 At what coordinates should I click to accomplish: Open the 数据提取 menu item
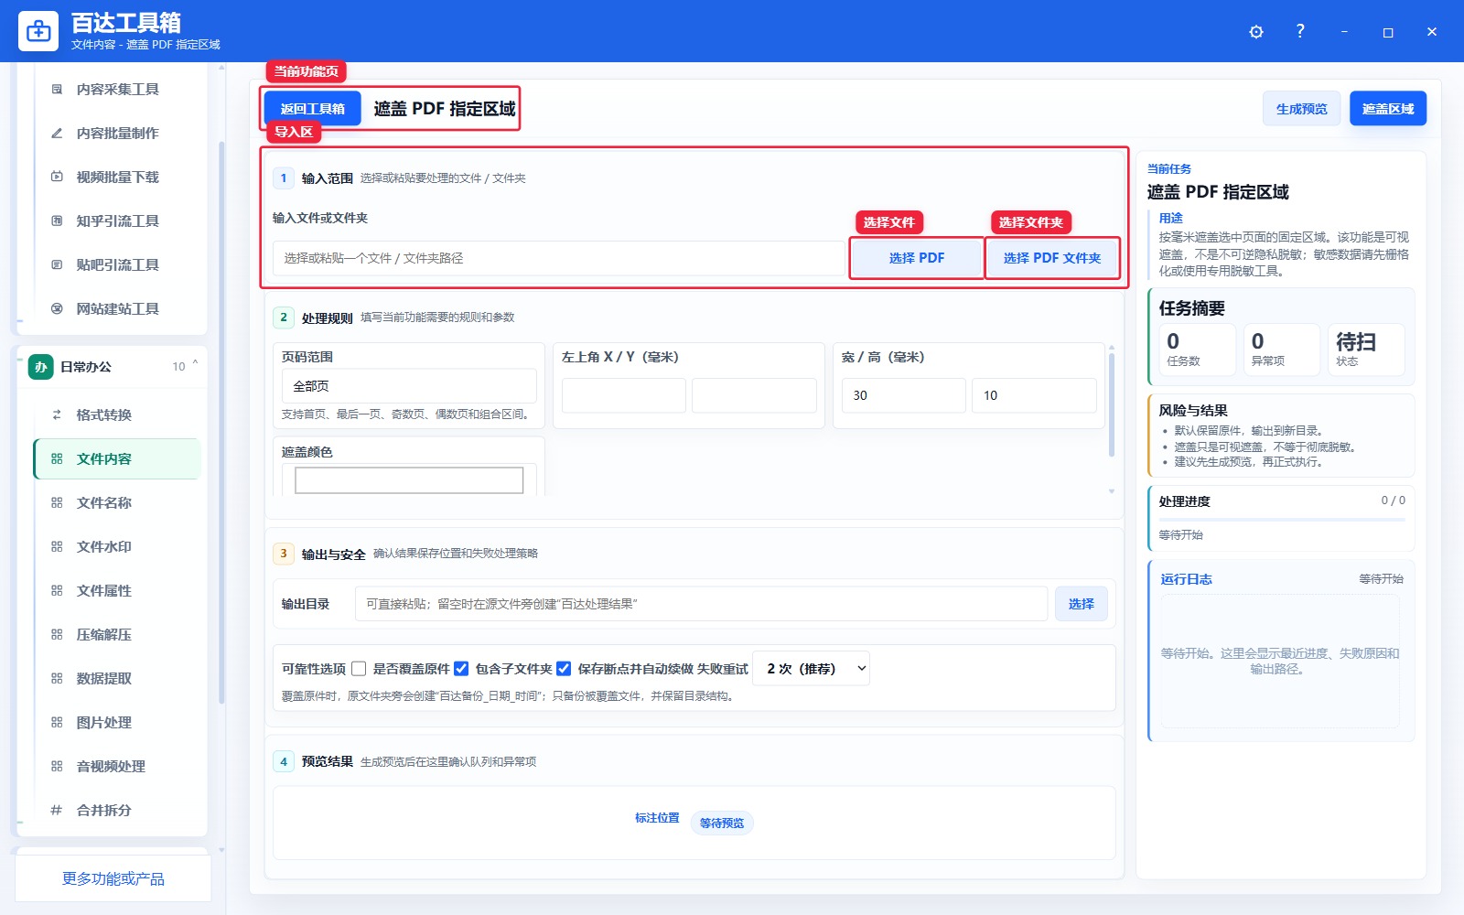[x=117, y=678]
